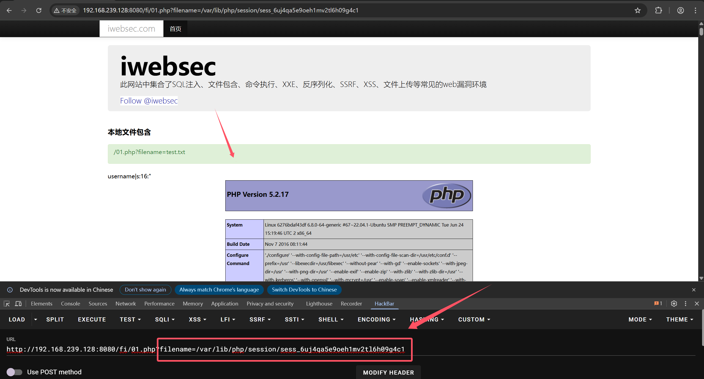Open the THEME dropdown in HackBar

(x=679, y=319)
